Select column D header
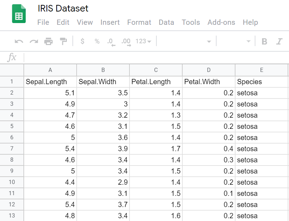Image resolution: width=289 pixels, height=221 pixels. coord(209,70)
